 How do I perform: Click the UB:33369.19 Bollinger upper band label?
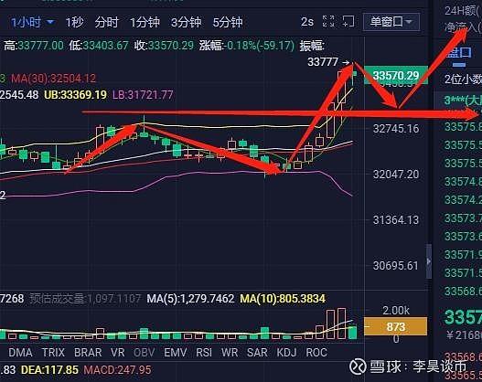75,94
